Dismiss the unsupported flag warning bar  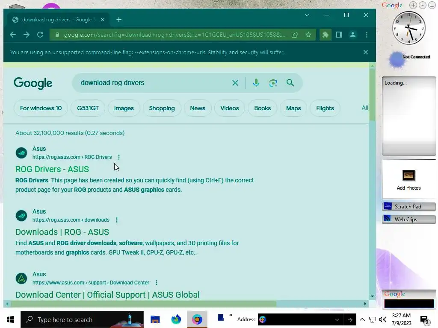pos(366,52)
